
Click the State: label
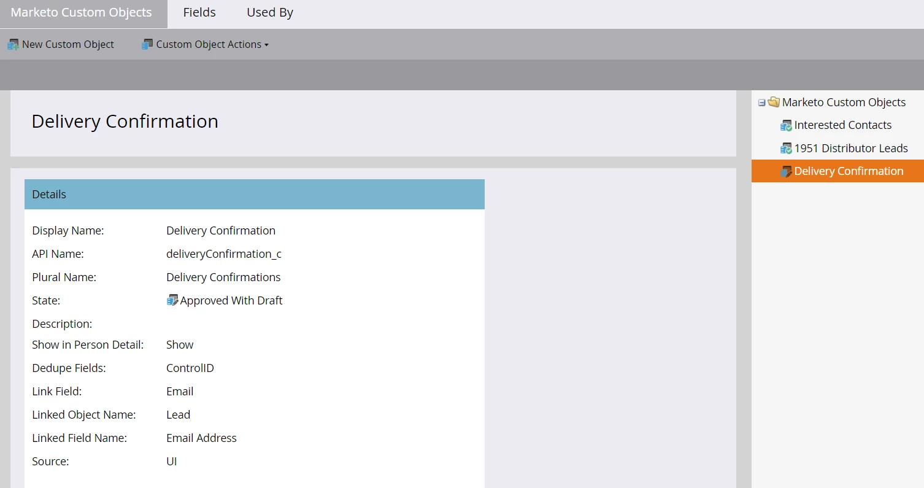pos(46,301)
